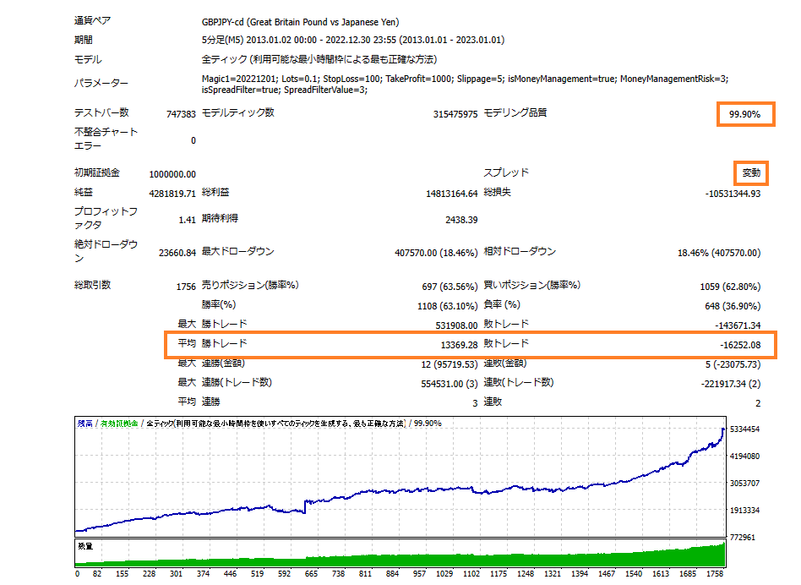801x585 pixels.
Task: Click gross profit value 14813164.64
Action: point(451,194)
